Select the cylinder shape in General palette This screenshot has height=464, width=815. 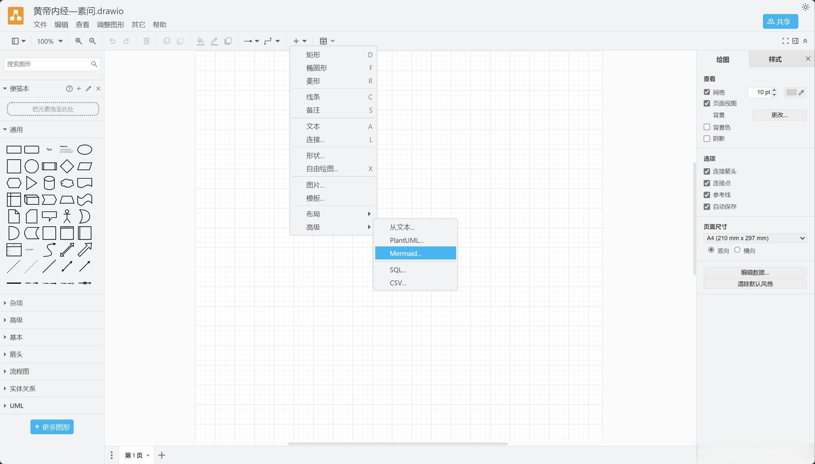[49, 183]
